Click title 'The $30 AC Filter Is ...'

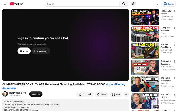166,96
